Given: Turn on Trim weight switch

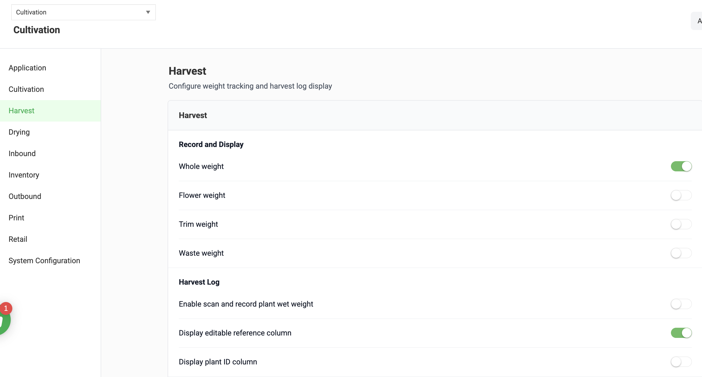Looking at the screenshot, I should (x=681, y=224).
